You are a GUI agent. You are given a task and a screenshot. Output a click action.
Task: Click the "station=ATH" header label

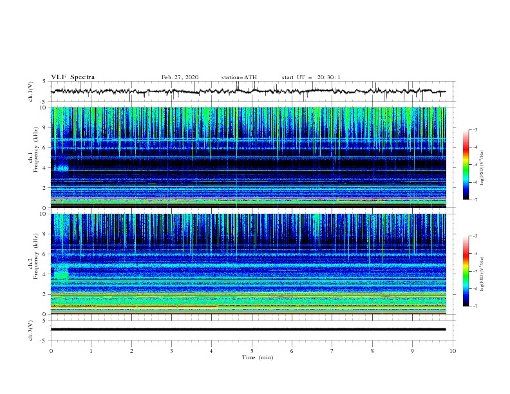(x=239, y=77)
